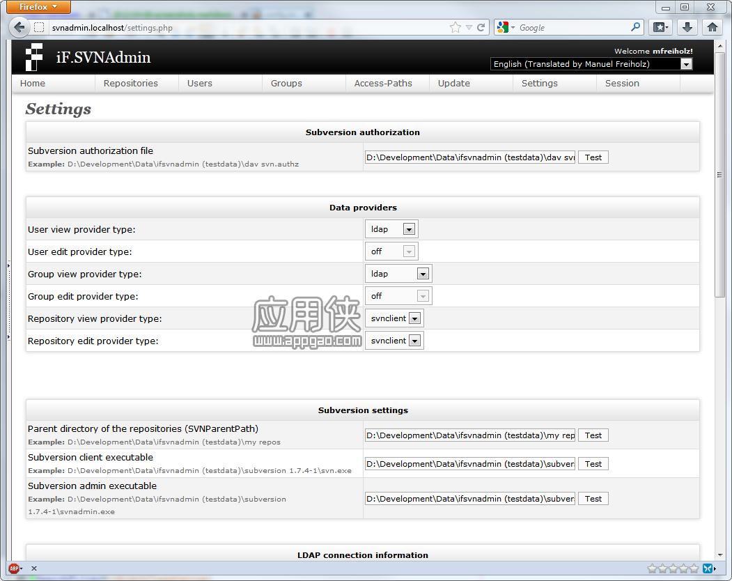732x581 pixels.
Task: Edit the Subversion client executable field
Action: coord(470,464)
